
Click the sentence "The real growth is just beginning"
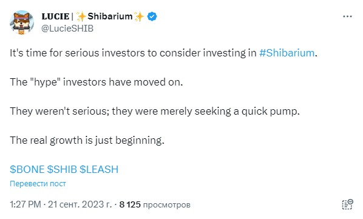[x=87, y=141]
